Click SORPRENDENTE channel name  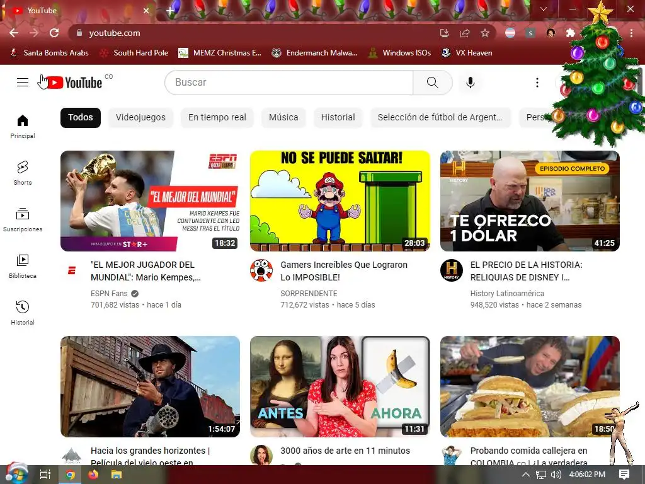click(x=309, y=294)
